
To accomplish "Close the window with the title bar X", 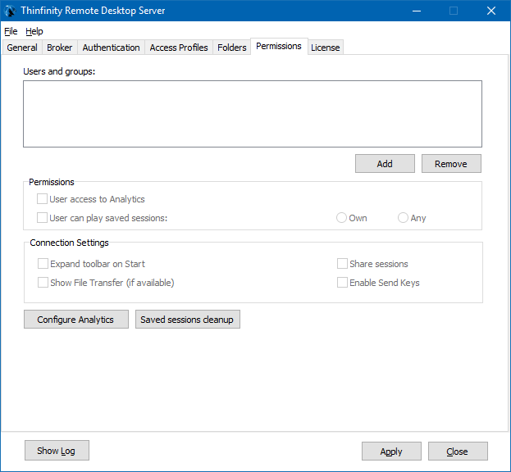I will [x=491, y=11].
